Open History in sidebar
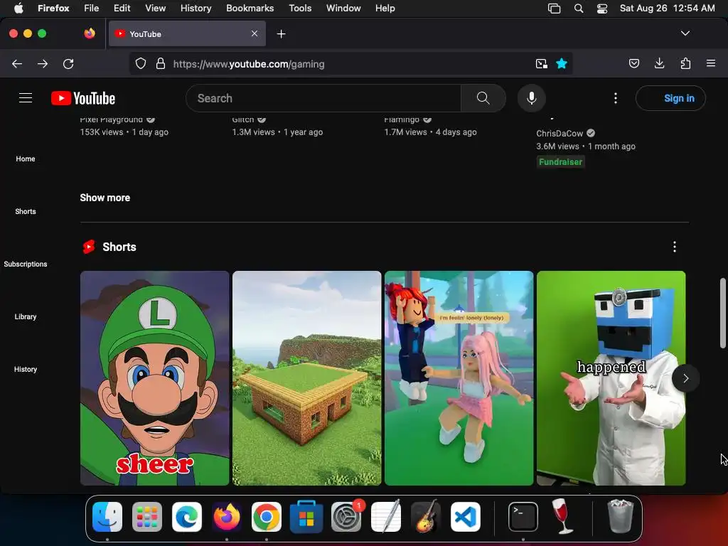Screen dimensions: 728x546 tap(26, 369)
